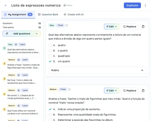This screenshot has height=121, width=151.
Task: Select option 'Determinar a posição das figurinhas'
Action: (x=50, y=120)
